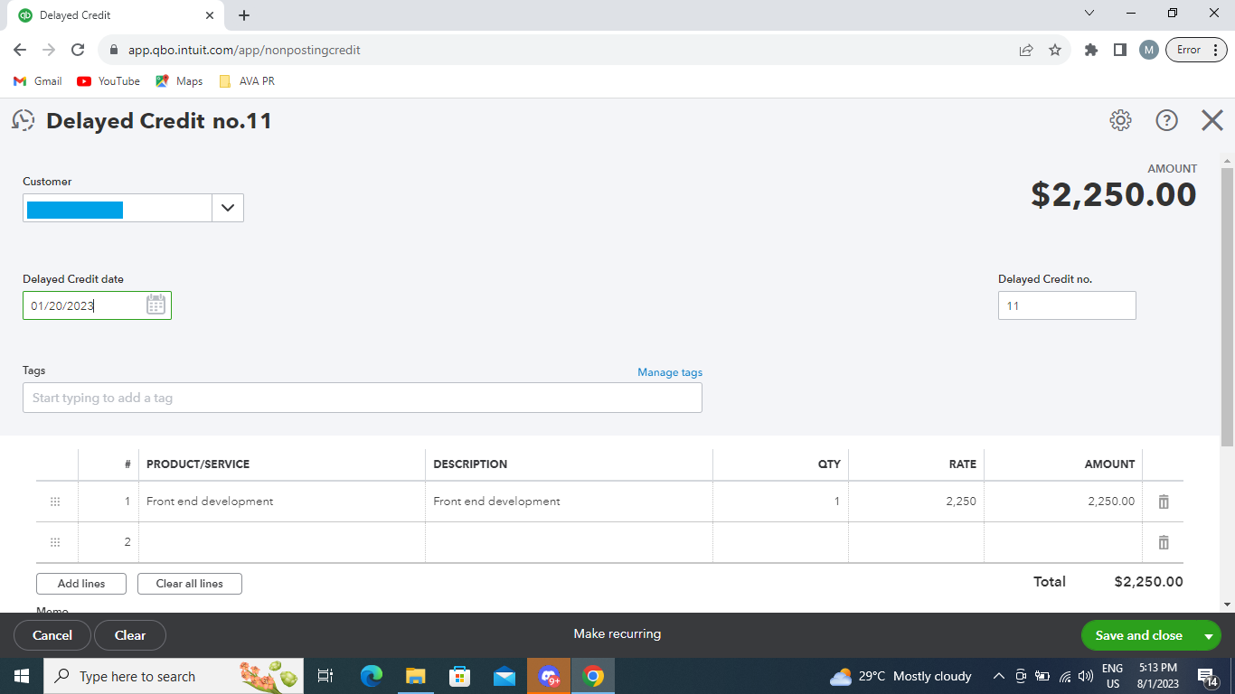Click the share page icon in address bar
Screen dimensions: 1235x694
click(1026, 50)
